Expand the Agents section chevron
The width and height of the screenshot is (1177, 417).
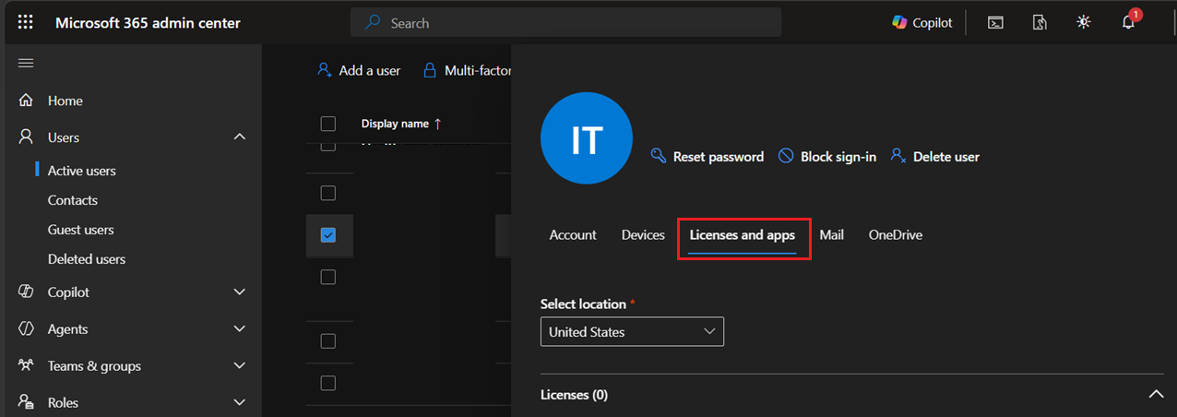(x=240, y=328)
